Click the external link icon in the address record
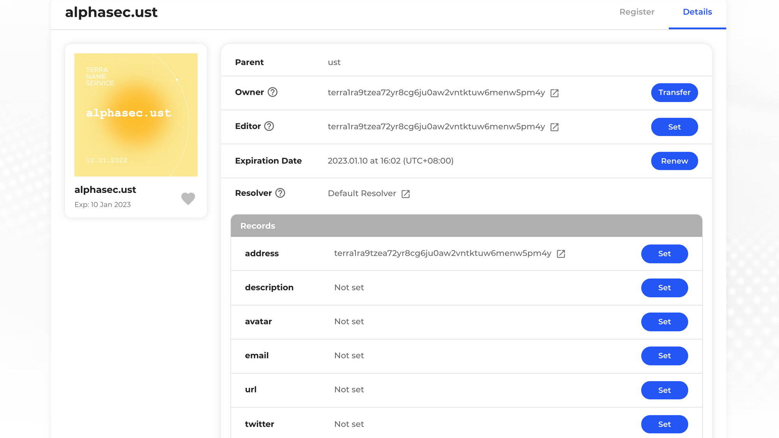 (561, 254)
